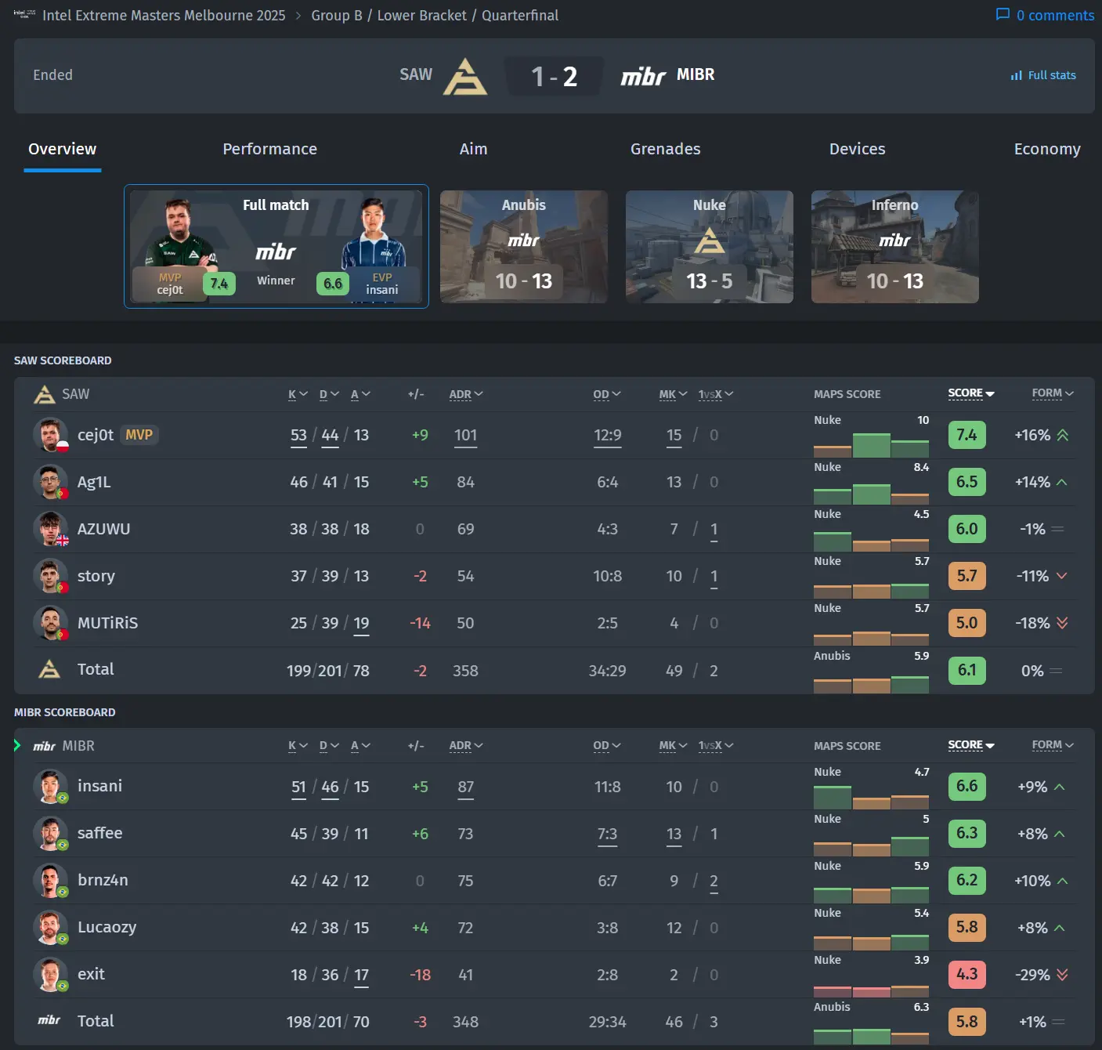Screen dimensions: 1102x1050
Task: Click saffee's player avatar
Action: point(51,834)
